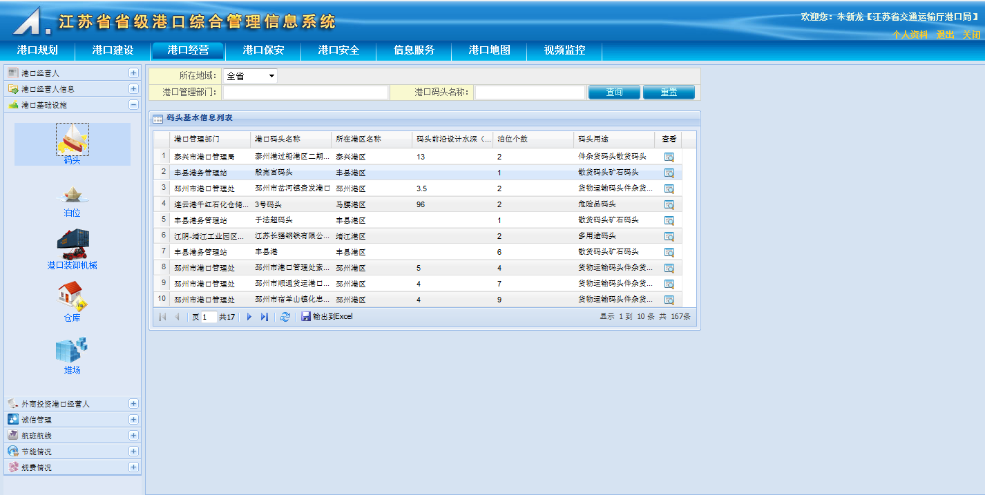Refresh the table using the pagination refresh icon

click(x=285, y=317)
